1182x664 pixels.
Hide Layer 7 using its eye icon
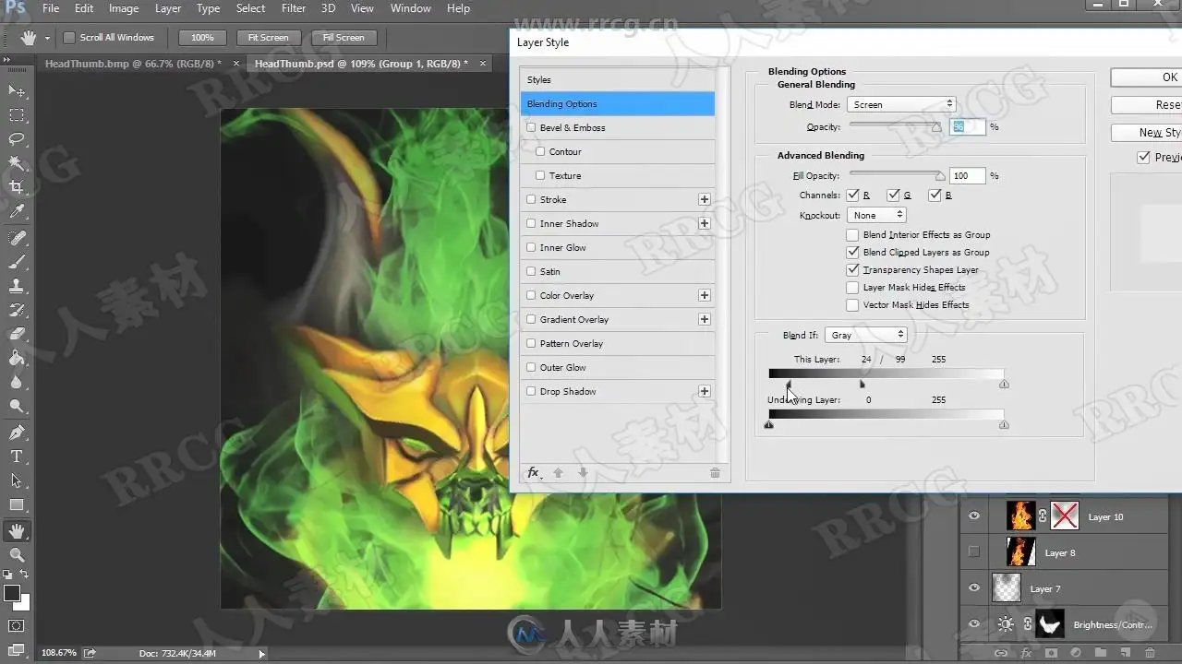(x=973, y=588)
